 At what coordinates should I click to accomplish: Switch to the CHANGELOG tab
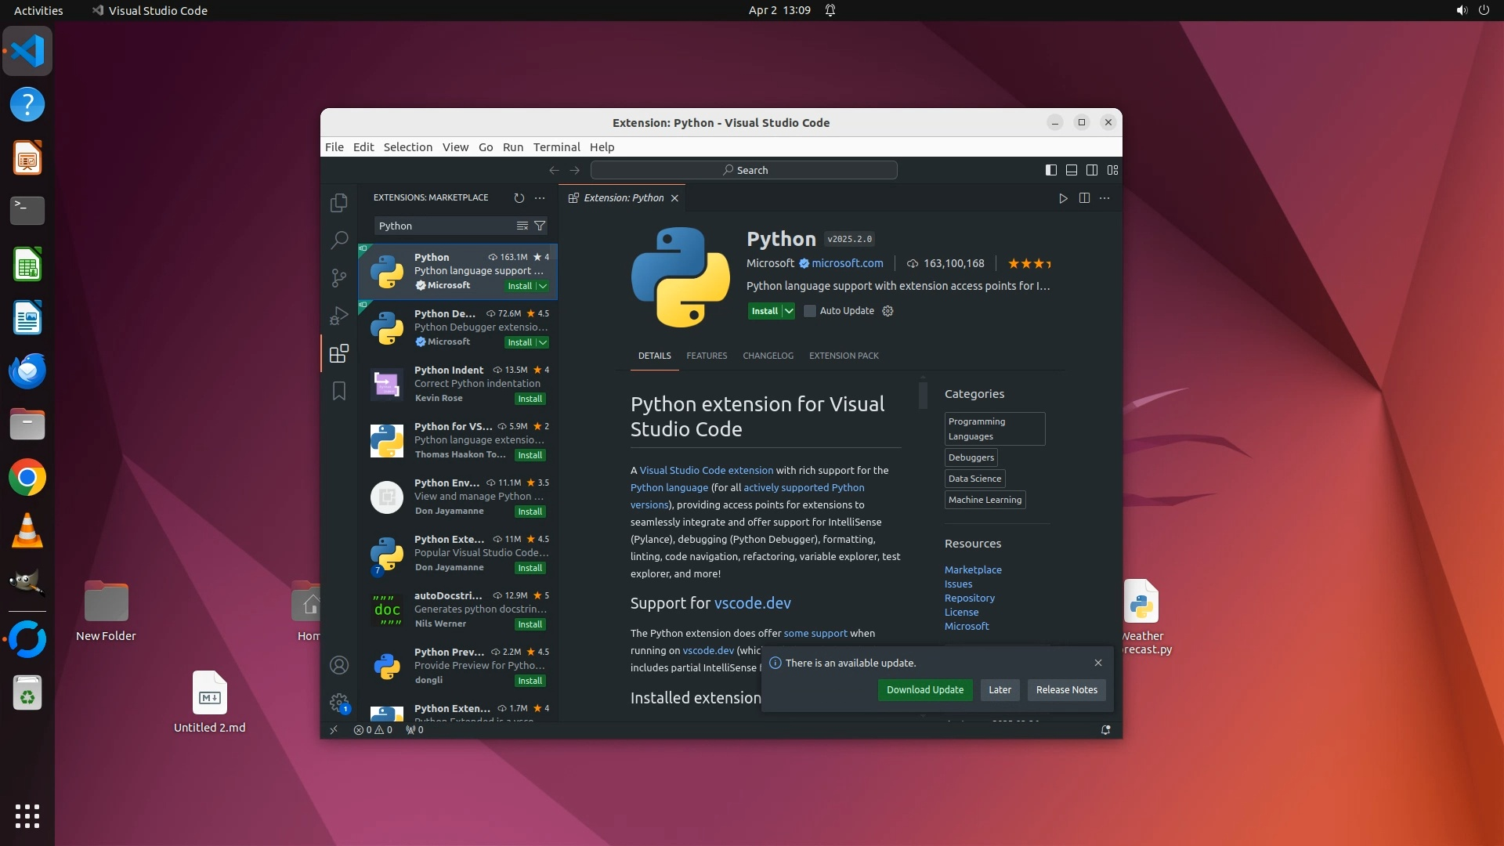[x=768, y=356]
